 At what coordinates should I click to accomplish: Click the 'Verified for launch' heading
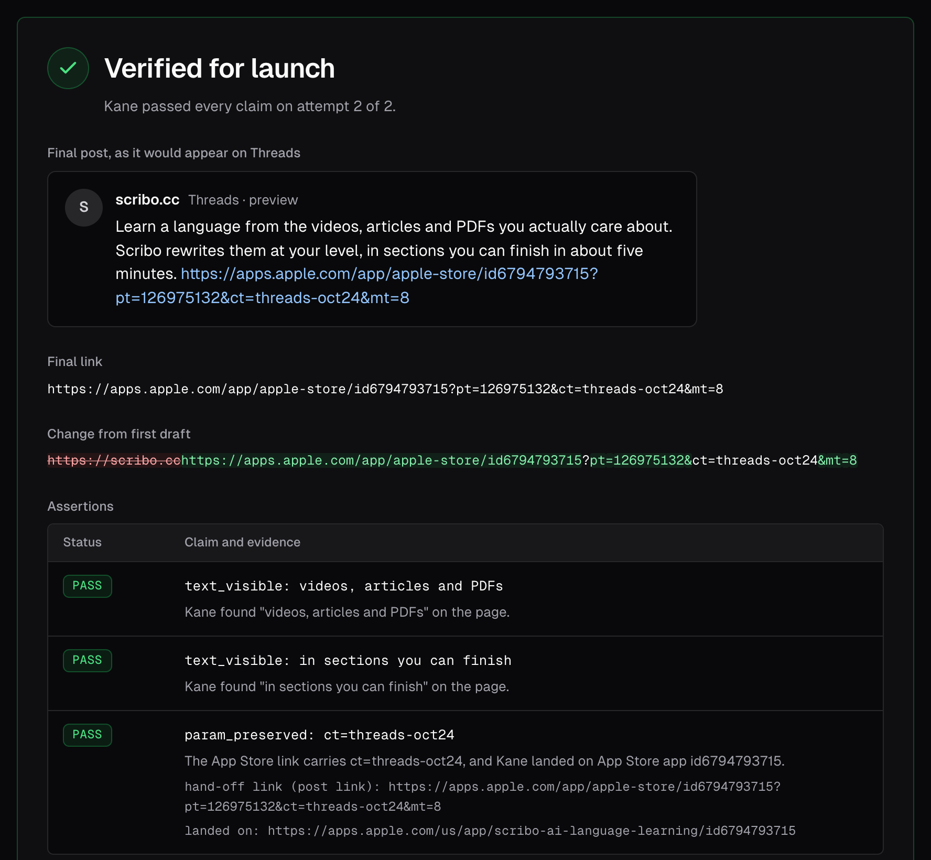[220, 69]
